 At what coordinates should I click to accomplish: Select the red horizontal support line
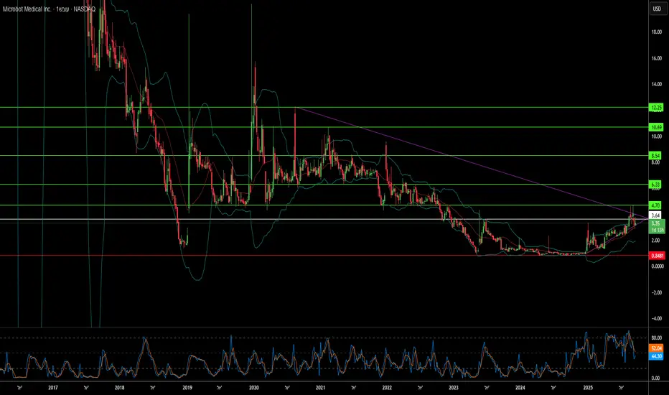pyautogui.click(x=324, y=256)
